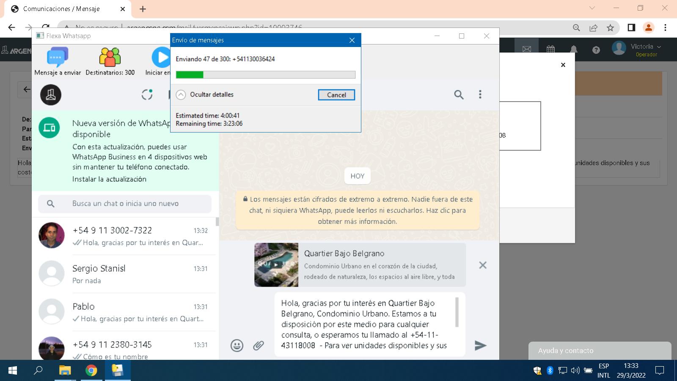Switch to Flexa Whatsapp taskbar app
This screenshot has width=677, height=381.
(117, 370)
